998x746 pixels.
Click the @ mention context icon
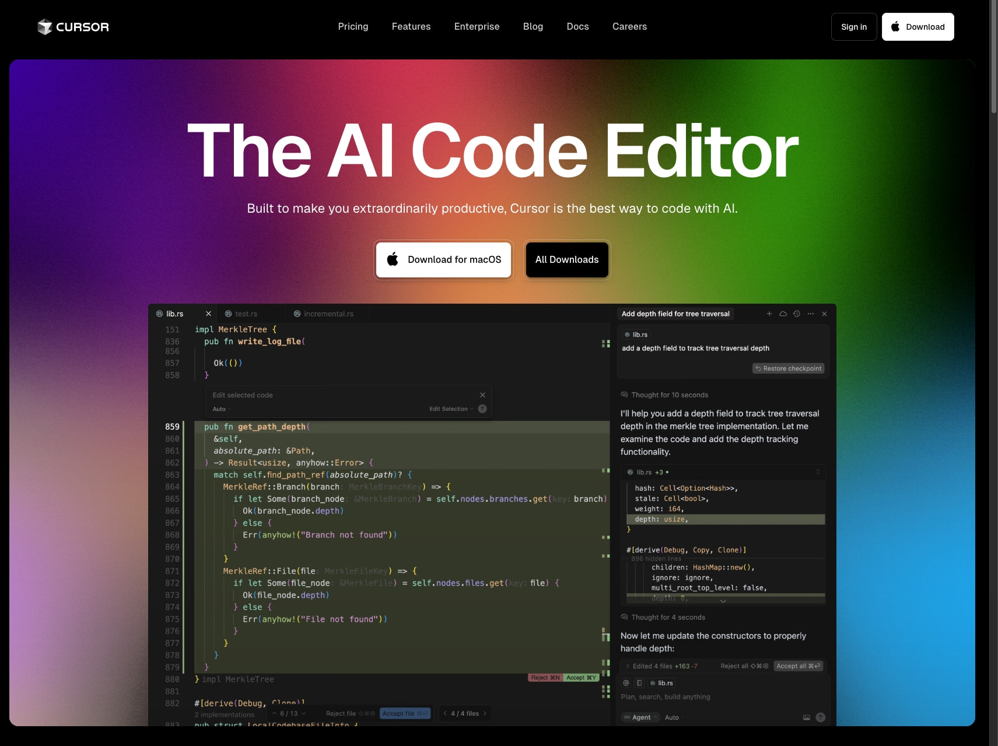point(626,683)
